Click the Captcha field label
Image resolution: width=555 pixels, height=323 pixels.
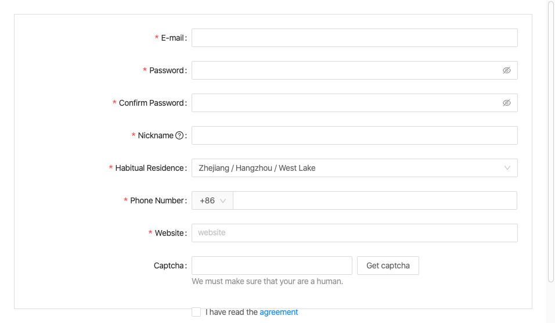[x=169, y=265]
